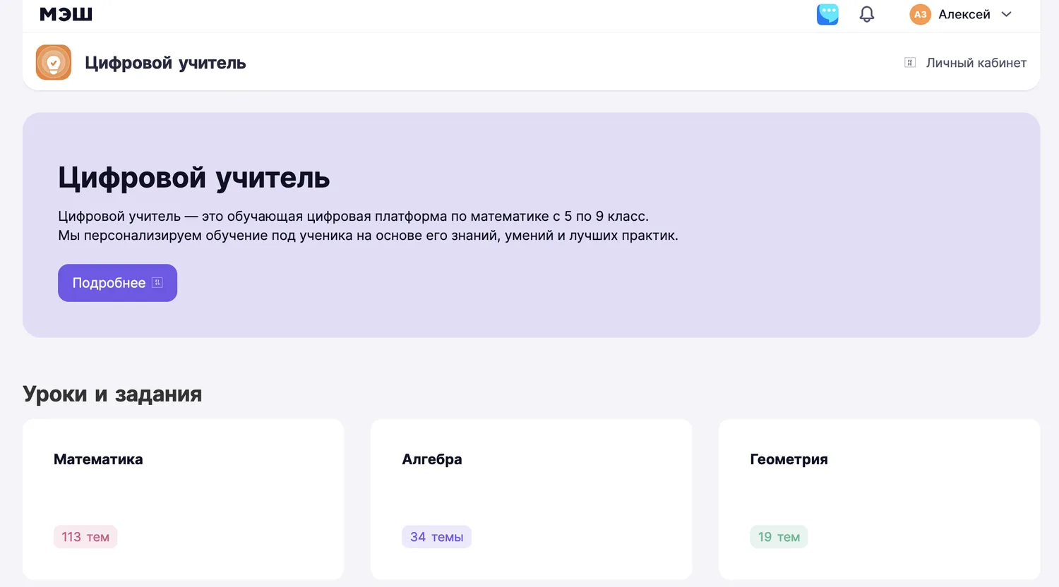Open the Алгебра card

click(531, 500)
